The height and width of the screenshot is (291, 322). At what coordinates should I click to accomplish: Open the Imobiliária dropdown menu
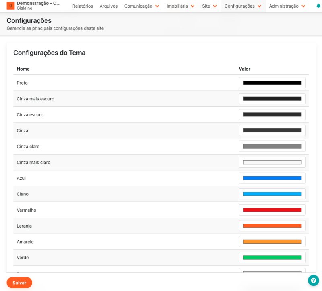[x=181, y=6]
